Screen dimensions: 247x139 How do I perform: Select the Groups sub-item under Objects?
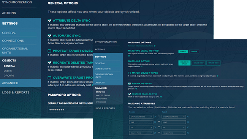9,76
